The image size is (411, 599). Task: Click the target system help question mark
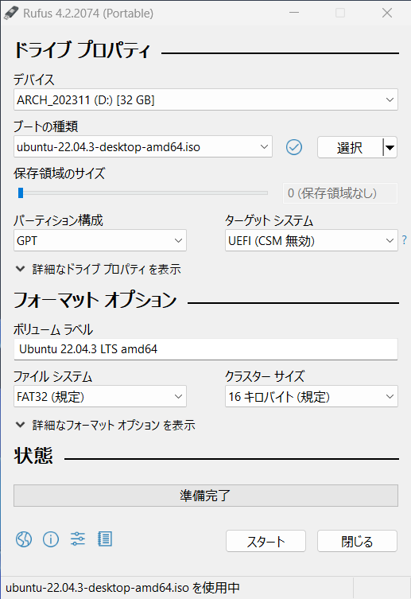tap(404, 240)
